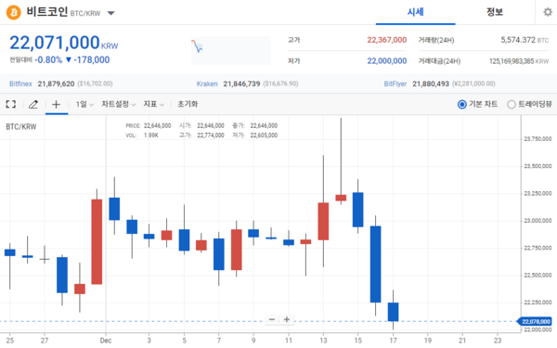
Task: Click the 23,750,000 price axis label
Action: click(x=538, y=139)
